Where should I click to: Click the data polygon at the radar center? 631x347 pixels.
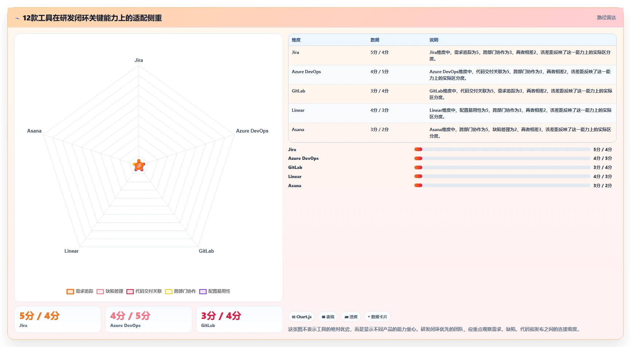point(139,166)
